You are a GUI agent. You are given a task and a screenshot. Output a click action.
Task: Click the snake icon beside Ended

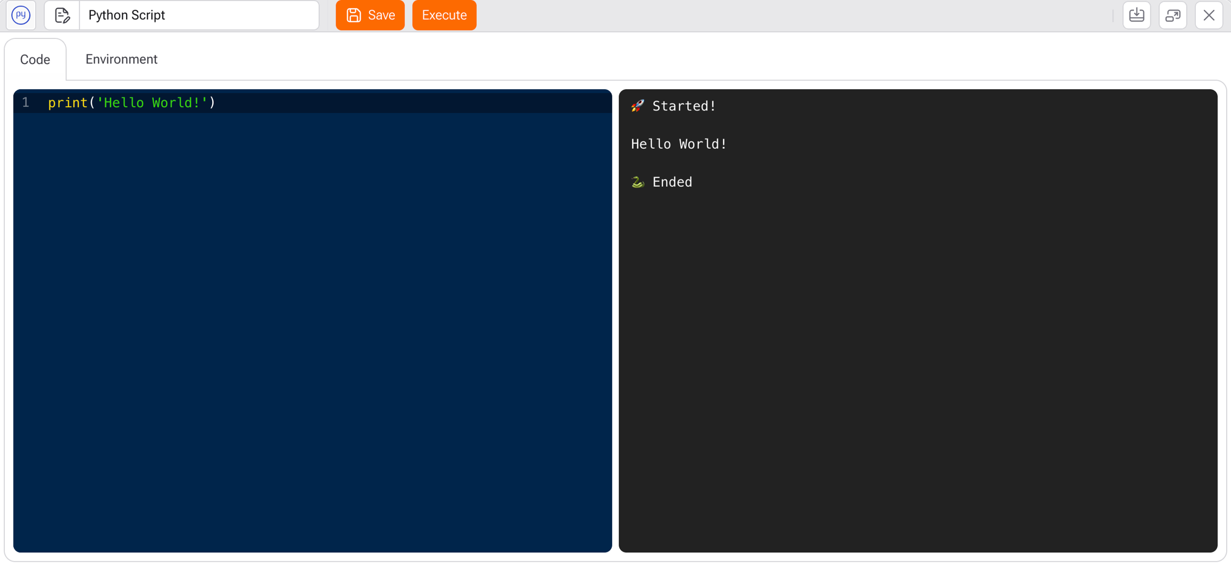(x=637, y=182)
